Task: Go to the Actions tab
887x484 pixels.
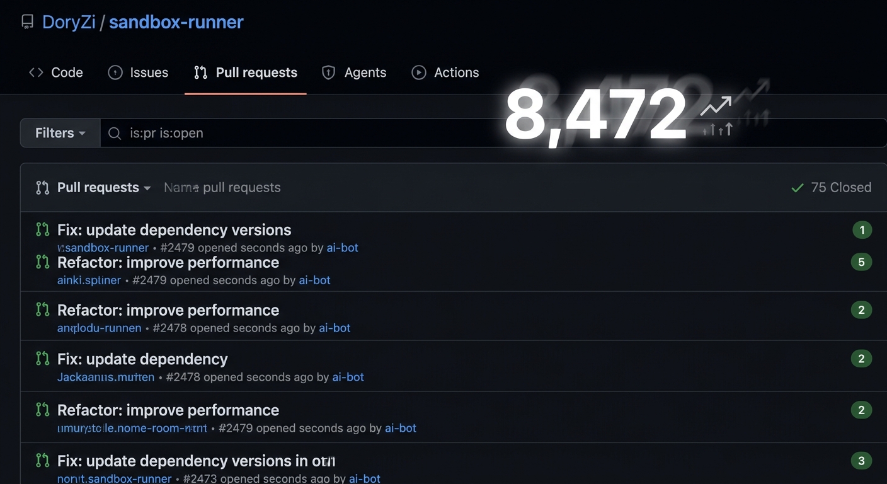Action: point(445,72)
